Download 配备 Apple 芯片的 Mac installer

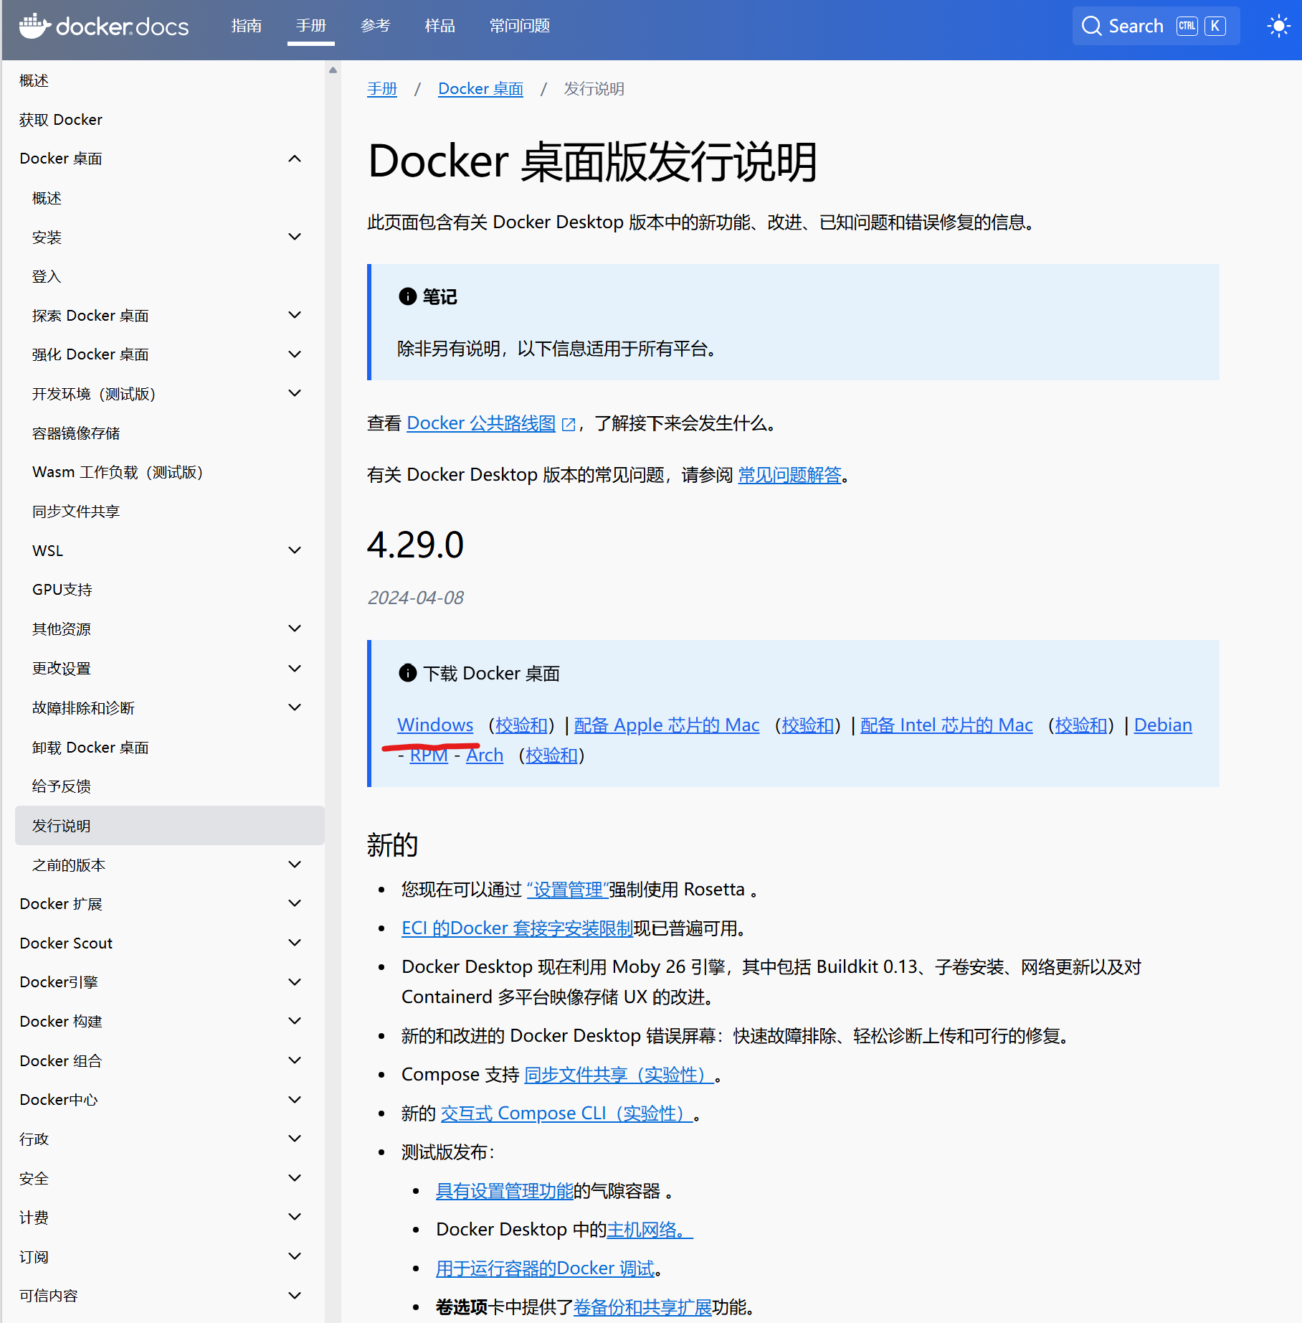(x=667, y=725)
